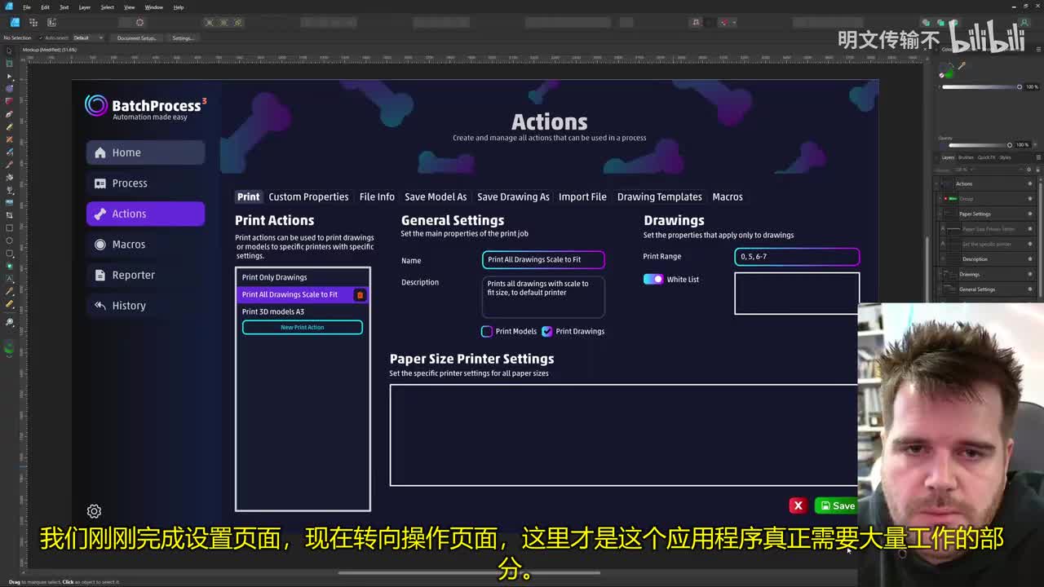Select the Pen tool
The image size is (1044, 587).
click(9, 114)
